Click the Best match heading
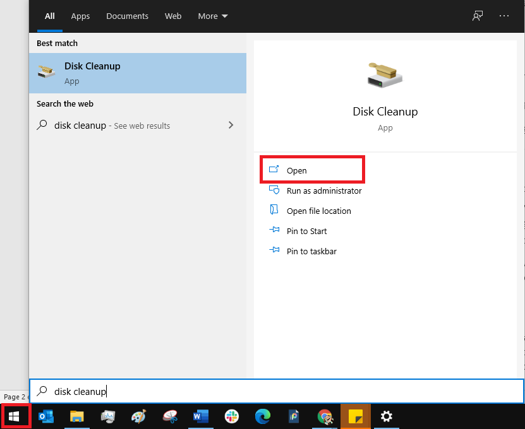 pos(57,43)
